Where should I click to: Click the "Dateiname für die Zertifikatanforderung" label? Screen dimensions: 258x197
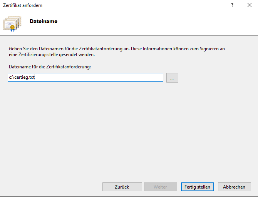pyautogui.click(x=49, y=67)
